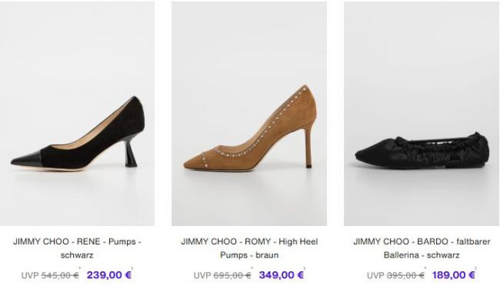The width and height of the screenshot is (500, 299).
Task: Click the UVP label before 545,00 €
Action: coord(30,275)
